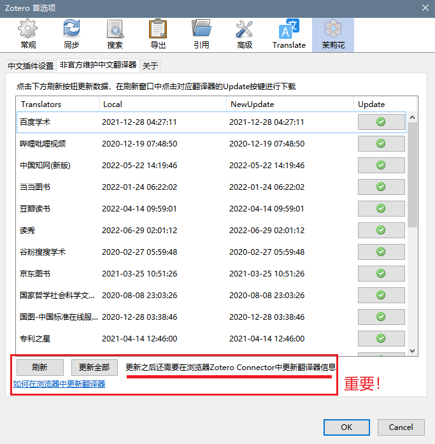Confirm with the OK button
This screenshot has width=435, height=444.
(346, 427)
